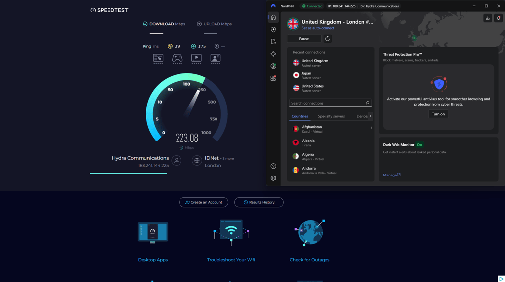Switch to the Devices tab
Screen dimensions: 505x282
[x=362, y=116]
